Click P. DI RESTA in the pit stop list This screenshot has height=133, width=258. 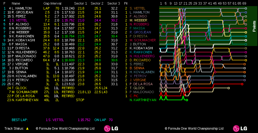pos(139,36)
